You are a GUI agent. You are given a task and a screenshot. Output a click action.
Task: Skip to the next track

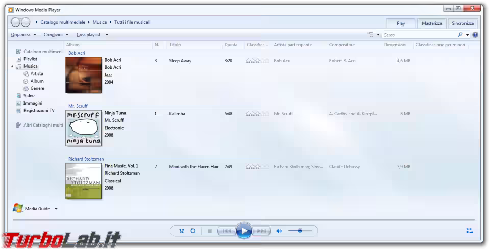261,231
